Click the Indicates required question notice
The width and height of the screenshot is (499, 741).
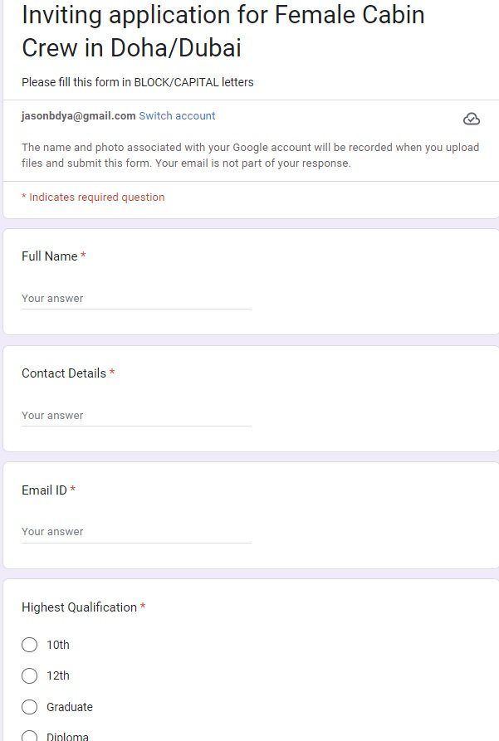point(93,197)
